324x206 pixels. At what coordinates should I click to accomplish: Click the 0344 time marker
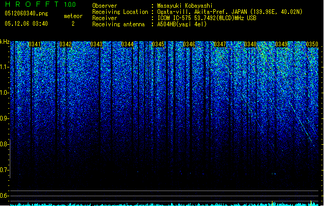click(x=127, y=44)
